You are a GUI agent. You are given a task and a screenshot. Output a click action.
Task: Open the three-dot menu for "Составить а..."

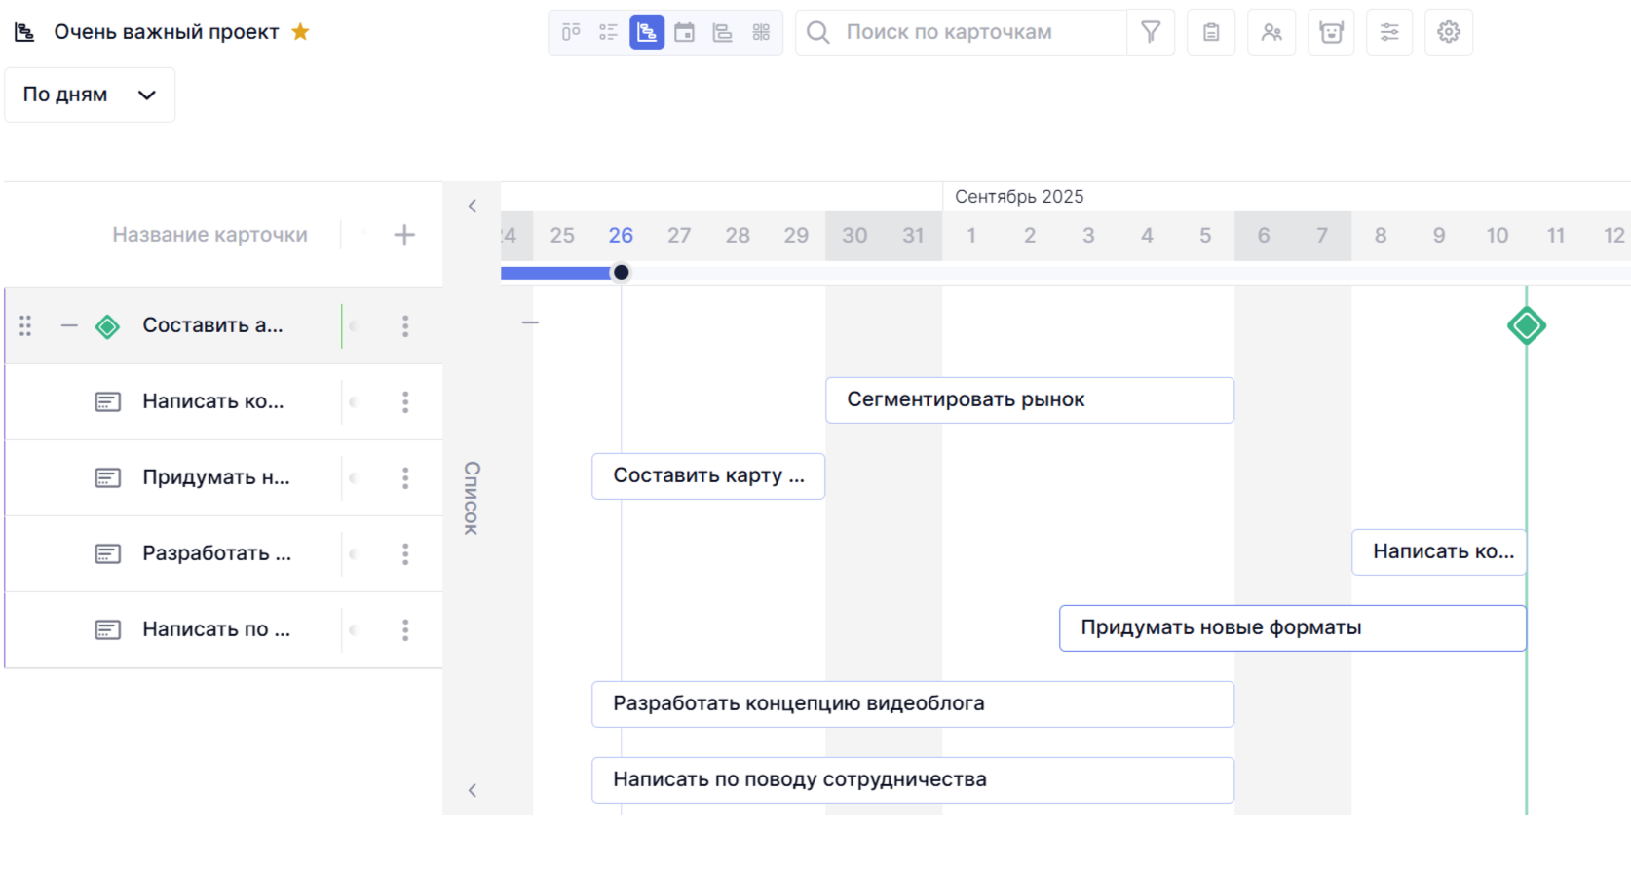[x=405, y=326]
